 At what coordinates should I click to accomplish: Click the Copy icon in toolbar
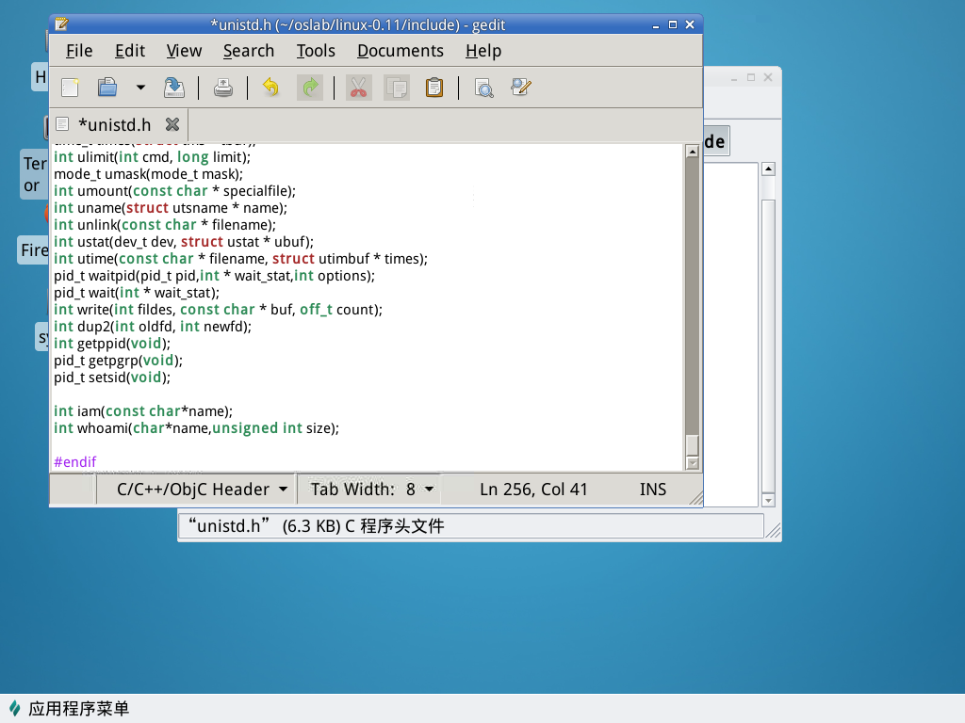(x=397, y=88)
